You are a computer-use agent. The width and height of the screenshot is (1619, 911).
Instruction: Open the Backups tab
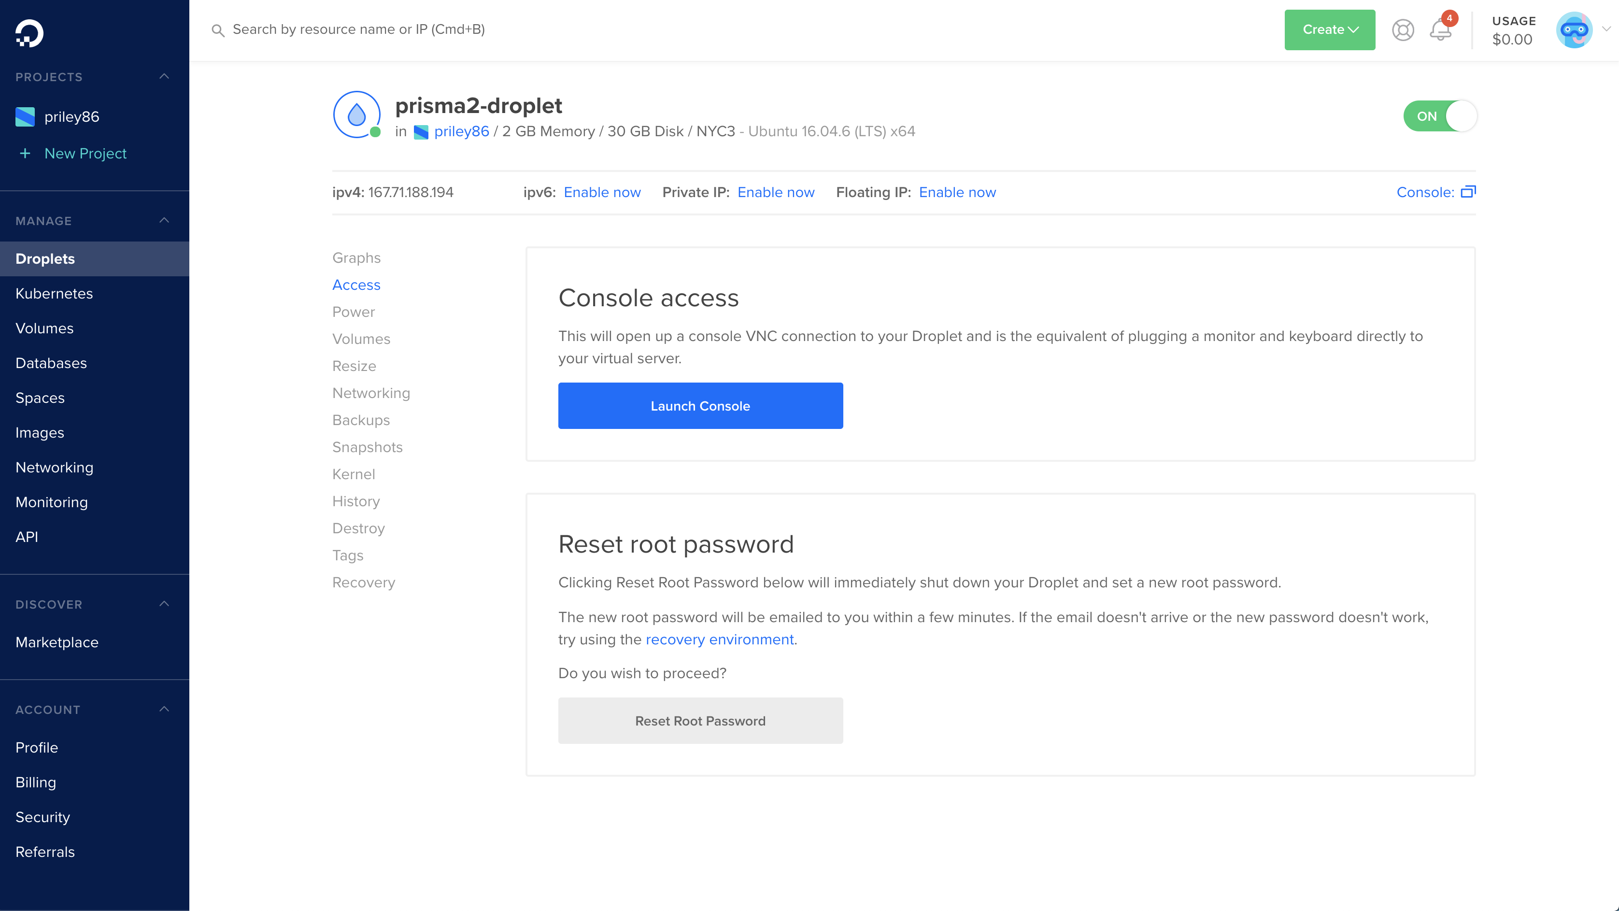[x=361, y=420]
